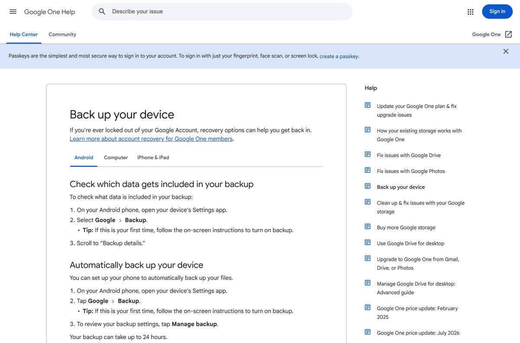520x343 pixels.
Task: Open Fix issues with Google Drive article
Action: (x=409, y=155)
